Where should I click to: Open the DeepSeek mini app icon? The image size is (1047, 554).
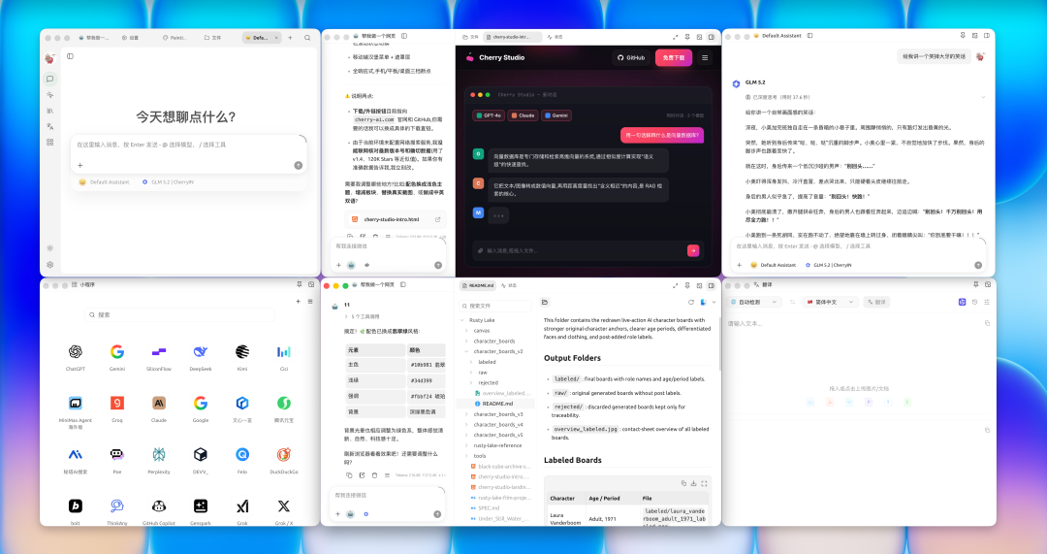(201, 352)
